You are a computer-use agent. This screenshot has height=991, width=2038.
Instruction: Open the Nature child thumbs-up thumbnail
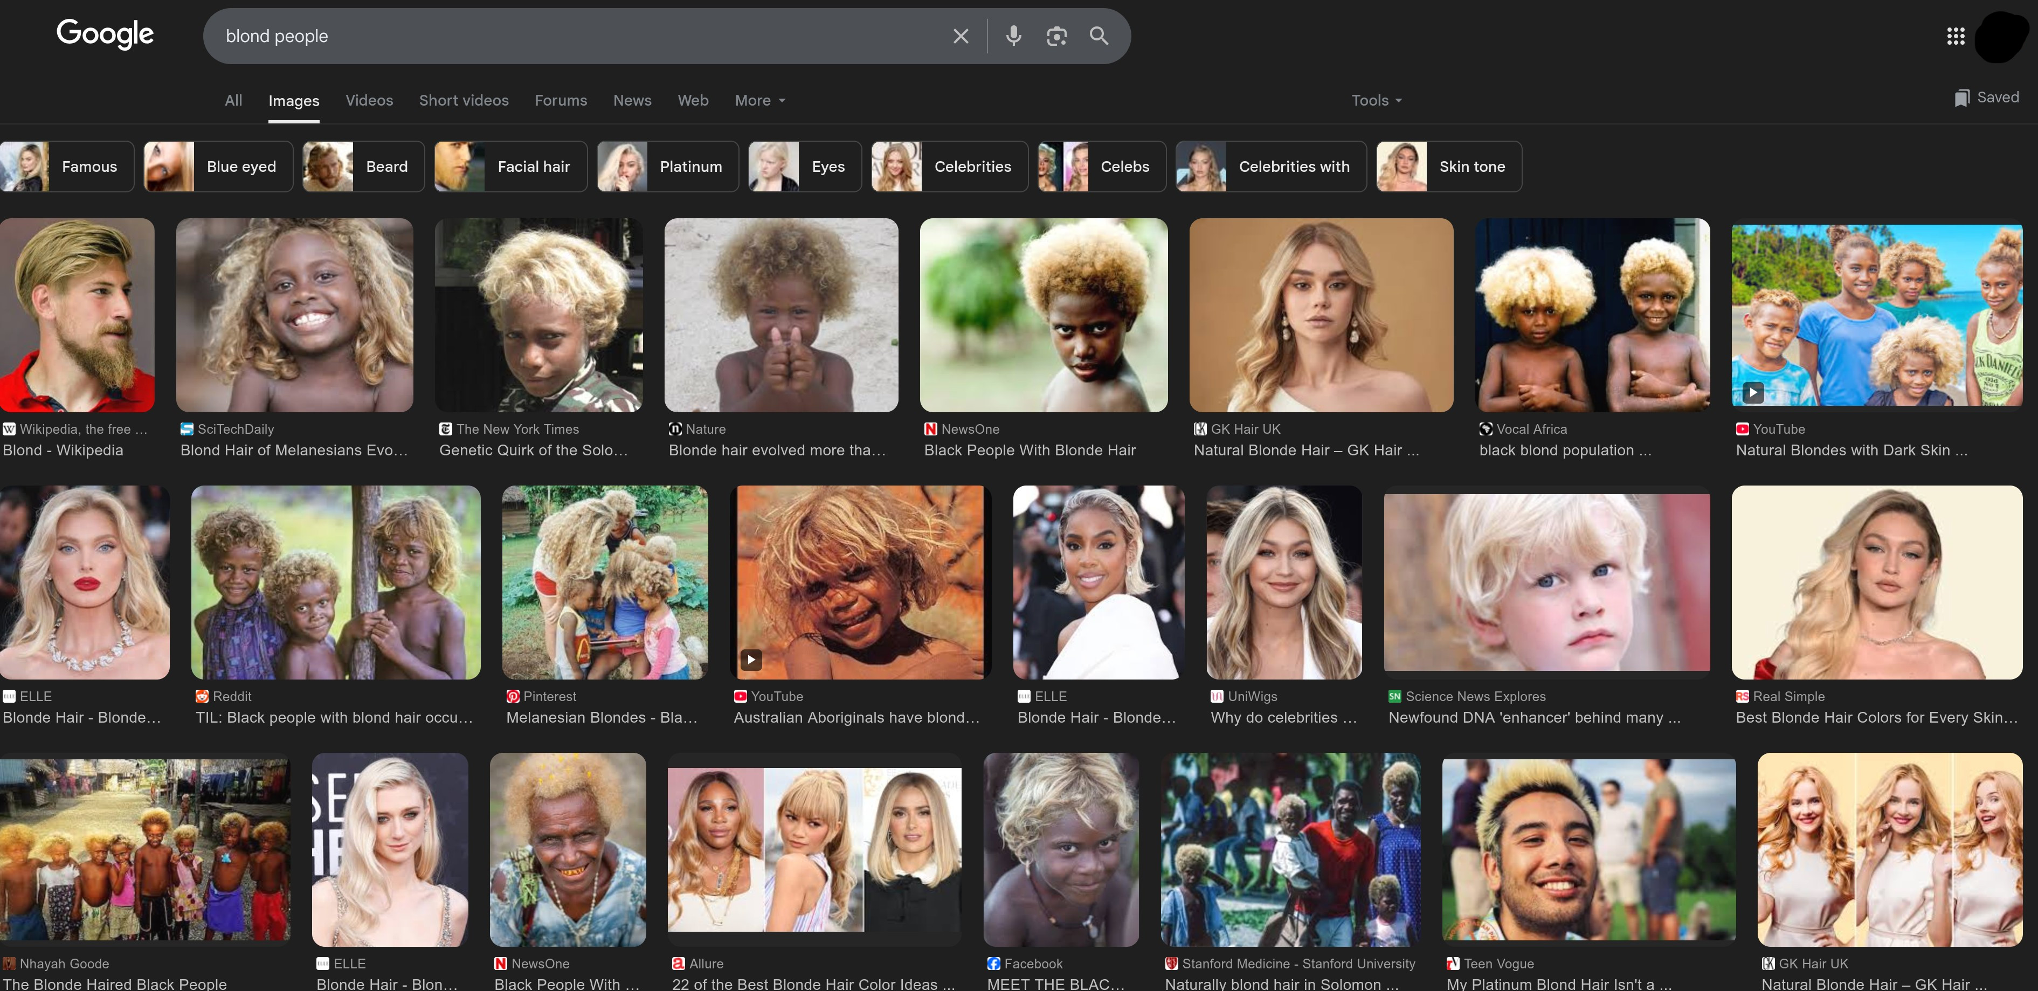(781, 315)
